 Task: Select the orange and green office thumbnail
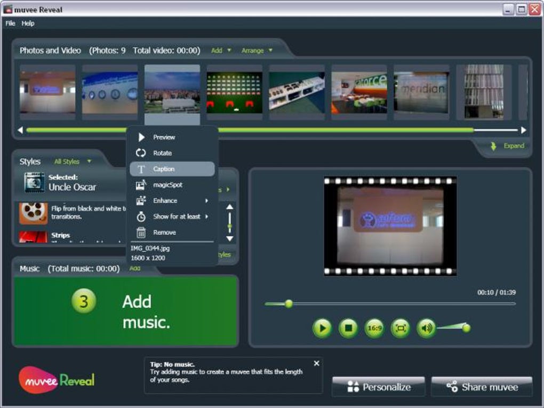[x=359, y=92]
